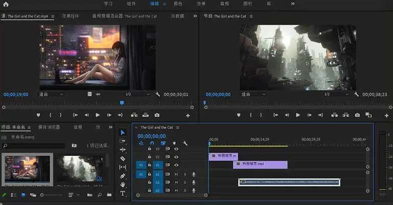Open Program monitor panel menu
This screenshot has height=205, width=393.
click(251, 16)
